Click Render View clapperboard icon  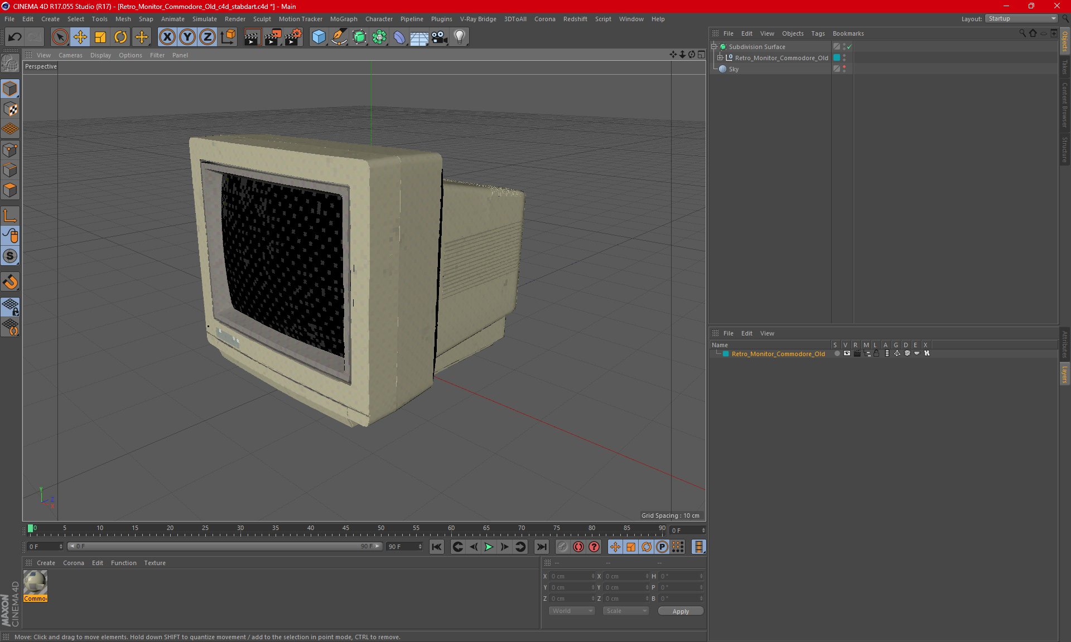252,37
